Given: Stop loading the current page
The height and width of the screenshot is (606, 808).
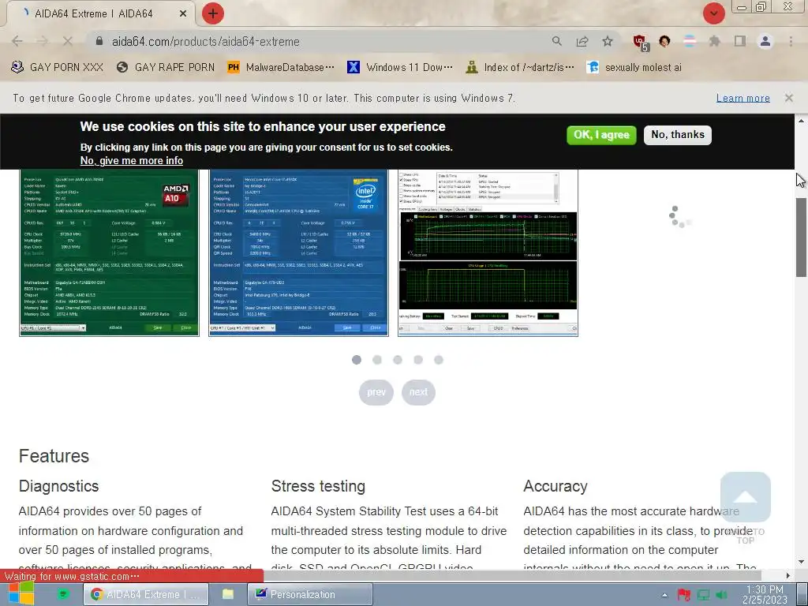Looking at the screenshot, I should tap(68, 41).
